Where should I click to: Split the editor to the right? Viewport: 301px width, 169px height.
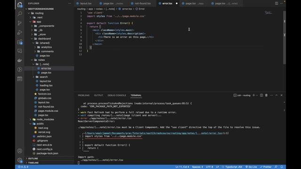click(277, 3)
